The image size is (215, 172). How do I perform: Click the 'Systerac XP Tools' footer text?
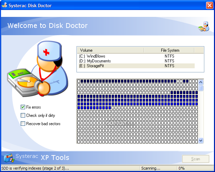click(42, 157)
